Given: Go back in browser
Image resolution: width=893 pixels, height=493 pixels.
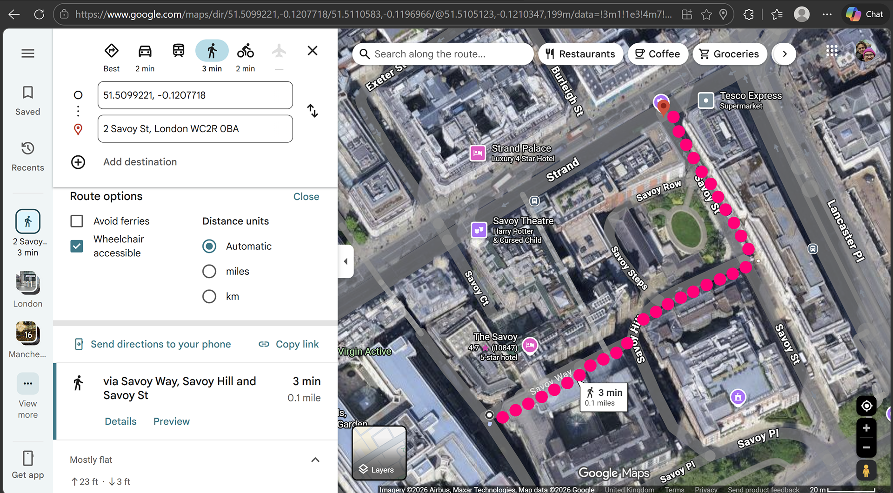Looking at the screenshot, I should click(14, 14).
